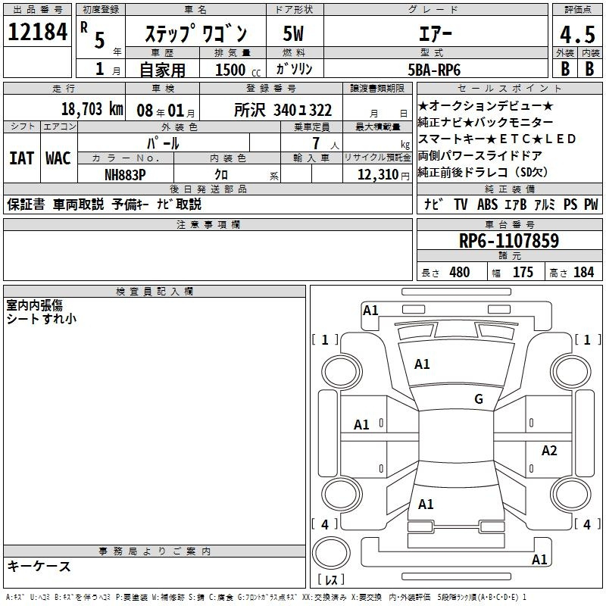Select the [レス] spare tire marker

330,580
